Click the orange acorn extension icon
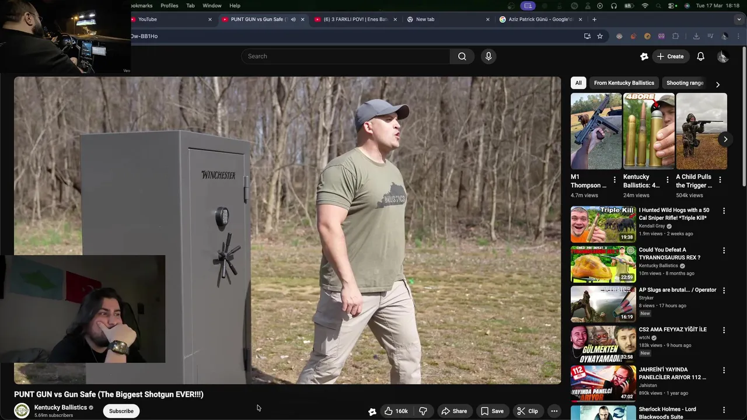The width and height of the screenshot is (747, 420). (x=633, y=36)
